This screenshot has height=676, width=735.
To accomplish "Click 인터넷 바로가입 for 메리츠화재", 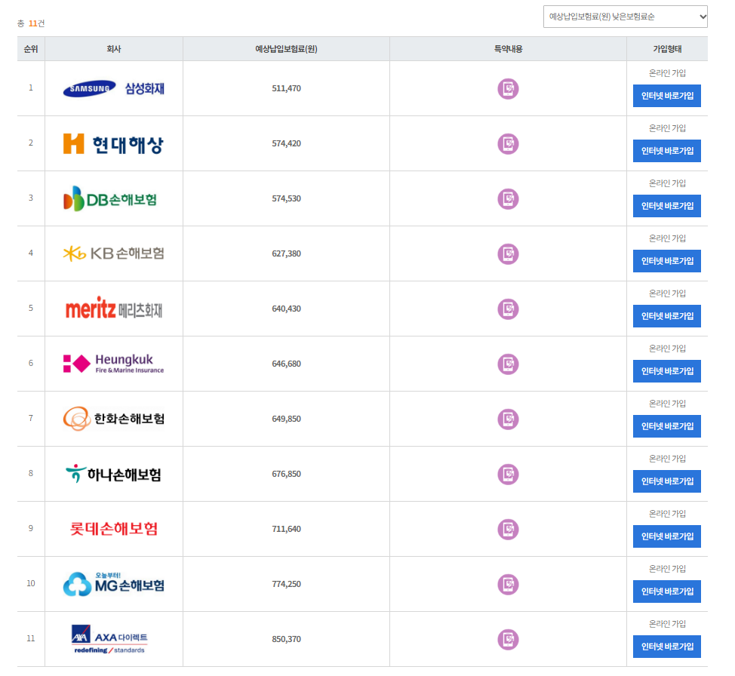I will [x=666, y=316].
